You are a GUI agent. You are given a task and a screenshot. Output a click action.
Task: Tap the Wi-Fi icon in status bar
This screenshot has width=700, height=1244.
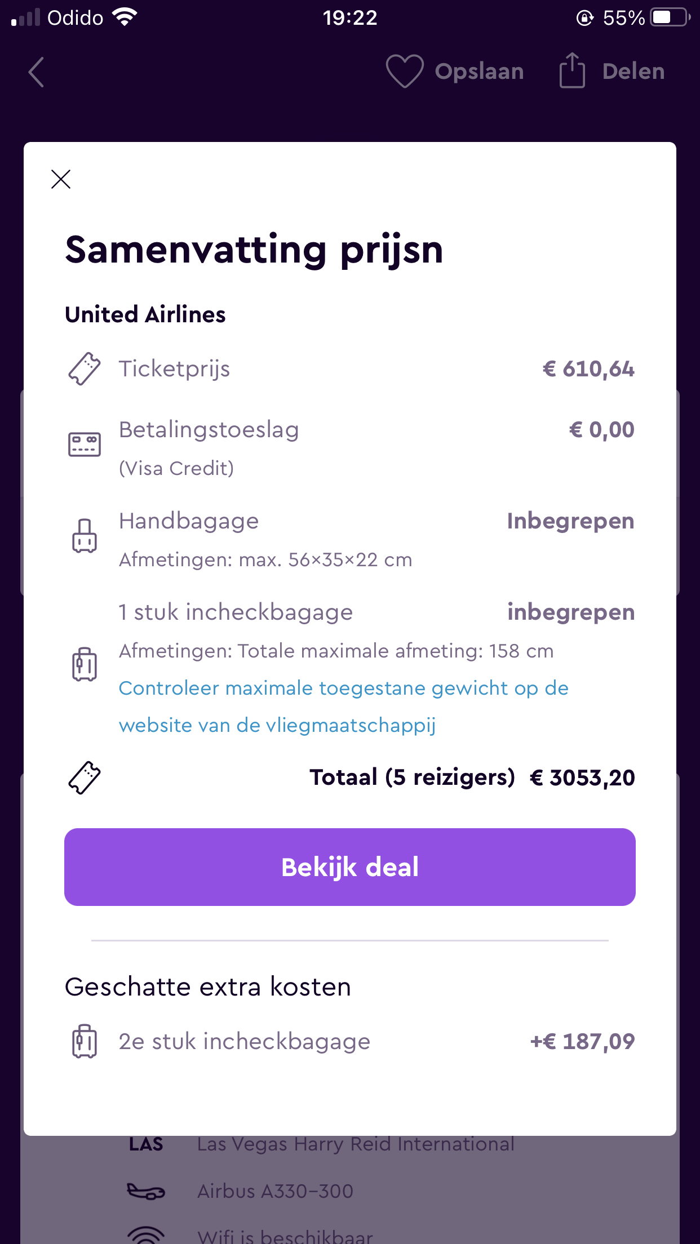pos(125,17)
